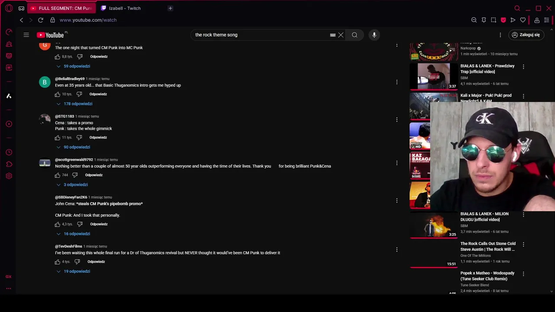The image size is (555, 312).
Task: Like @STG1183's comment
Action: click(x=58, y=137)
